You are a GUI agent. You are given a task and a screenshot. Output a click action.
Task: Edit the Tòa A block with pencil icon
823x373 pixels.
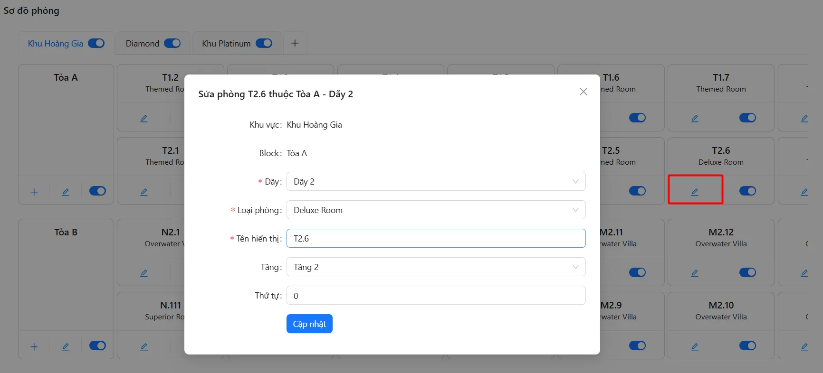tap(66, 192)
